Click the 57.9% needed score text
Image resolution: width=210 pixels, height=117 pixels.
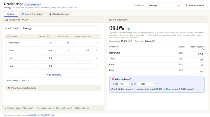[x=159, y=89]
